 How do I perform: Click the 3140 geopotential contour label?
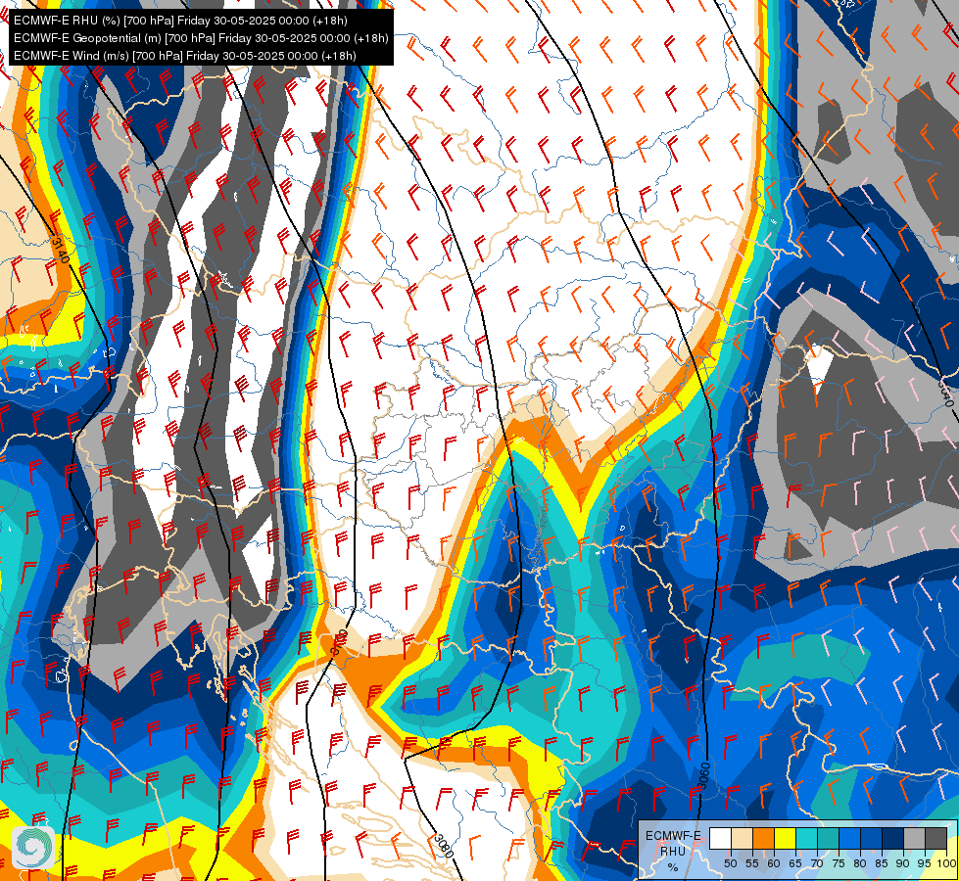60,251
